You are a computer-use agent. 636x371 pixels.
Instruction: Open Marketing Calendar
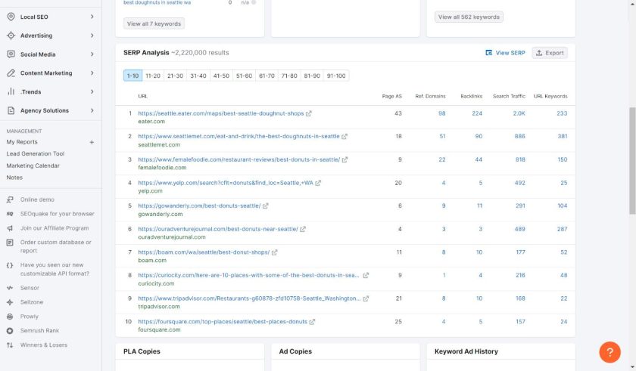(33, 165)
